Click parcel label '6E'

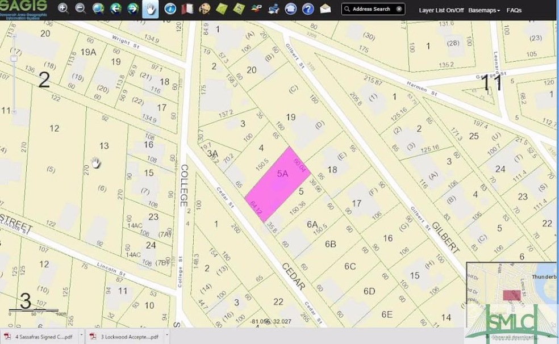pyautogui.click(x=387, y=314)
